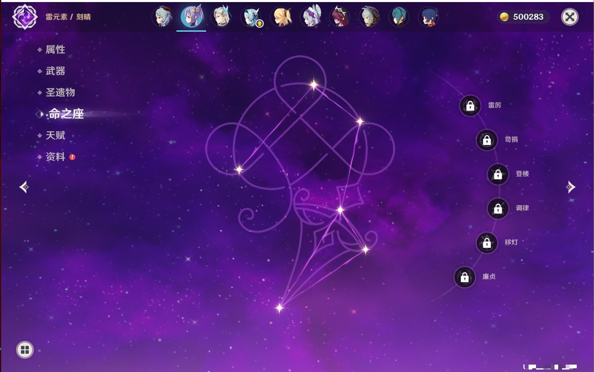Image resolution: width=594 pixels, height=372 pixels.
Task: Switch to Ningguang's white-haired avatar
Action: (x=221, y=17)
